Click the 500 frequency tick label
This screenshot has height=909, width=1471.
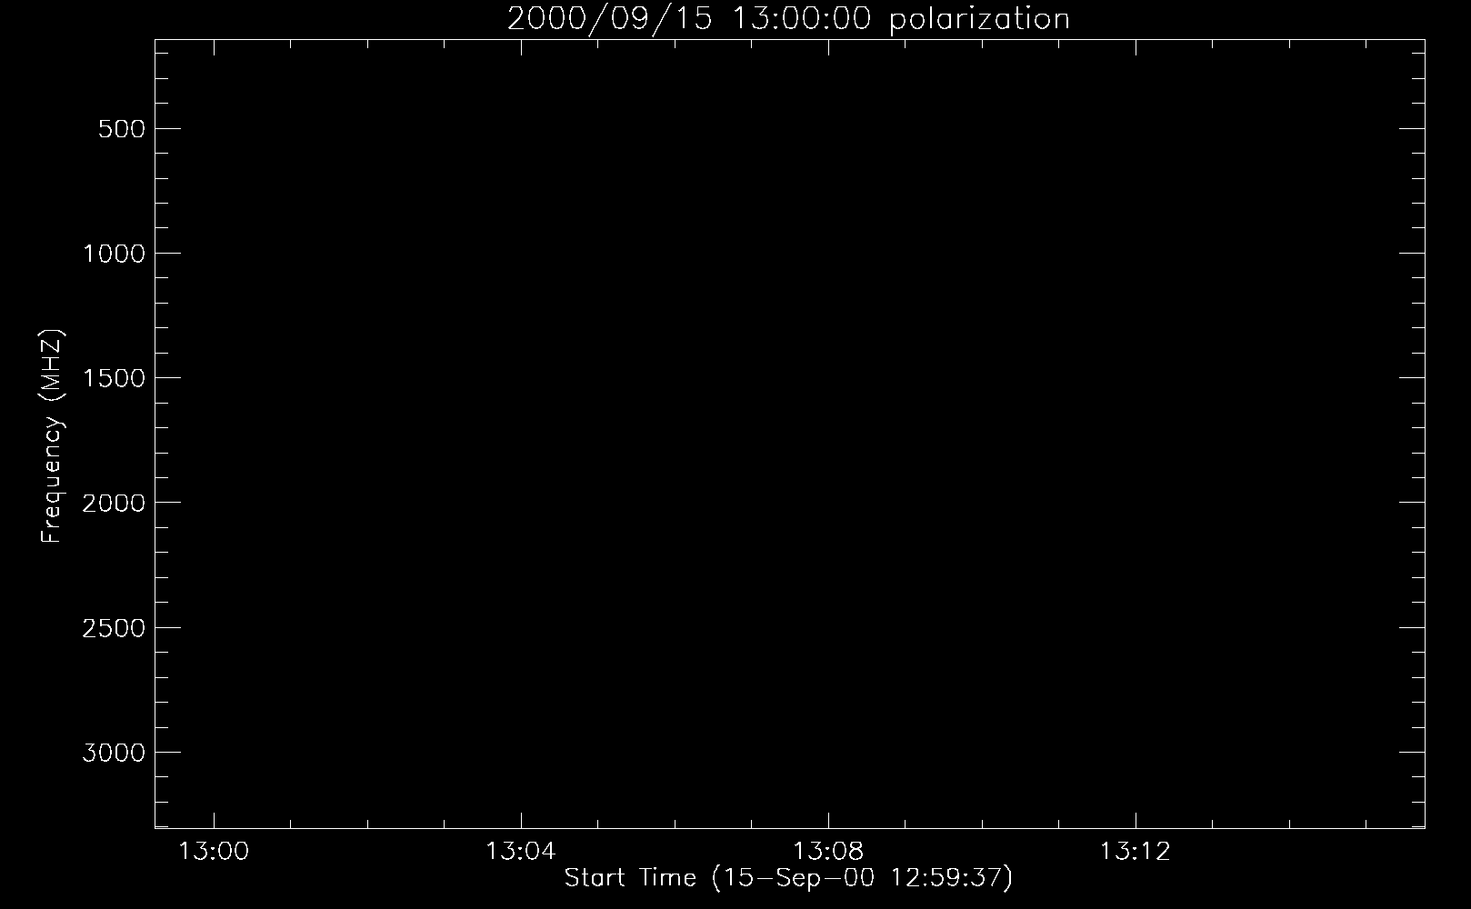[122, 129]
